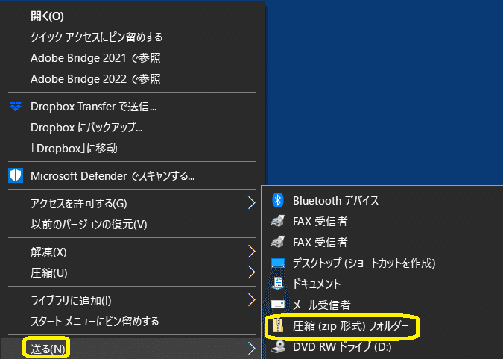The height and width of the screenshot is (359, 503).
Task: Click the second FAX 受信者 printer icon
Action: click(x=278, y=242)
